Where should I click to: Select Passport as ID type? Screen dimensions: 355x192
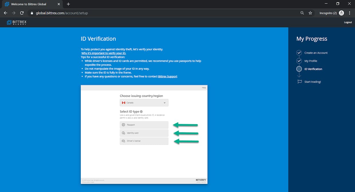click(x=144, y=125)
